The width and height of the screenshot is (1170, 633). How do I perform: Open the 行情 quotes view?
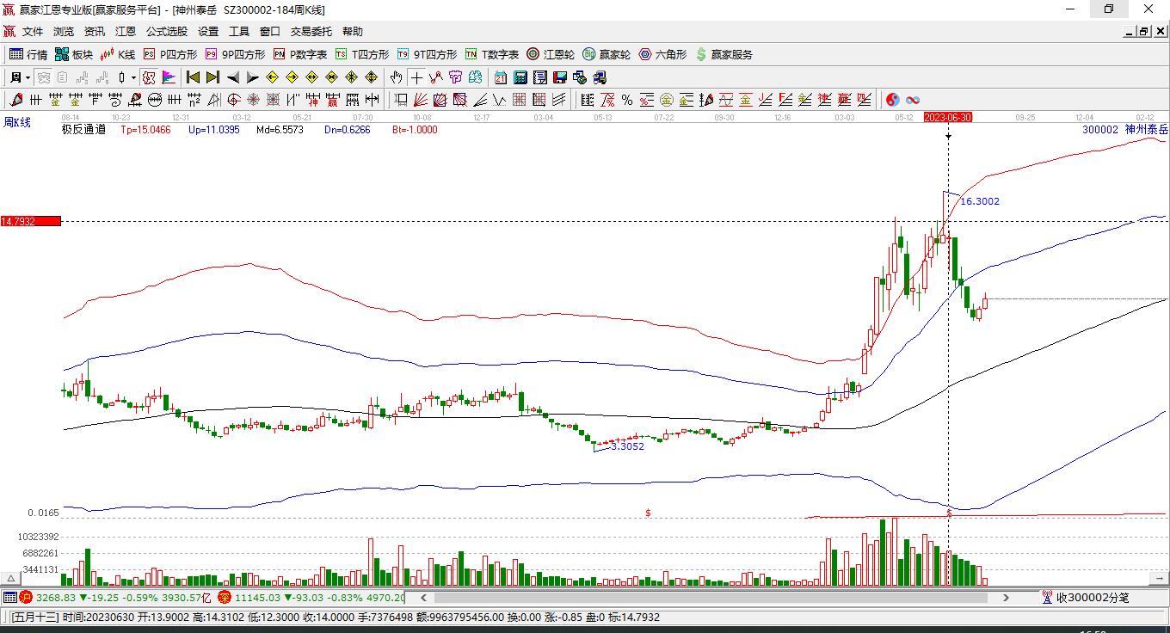click(28, 54)
